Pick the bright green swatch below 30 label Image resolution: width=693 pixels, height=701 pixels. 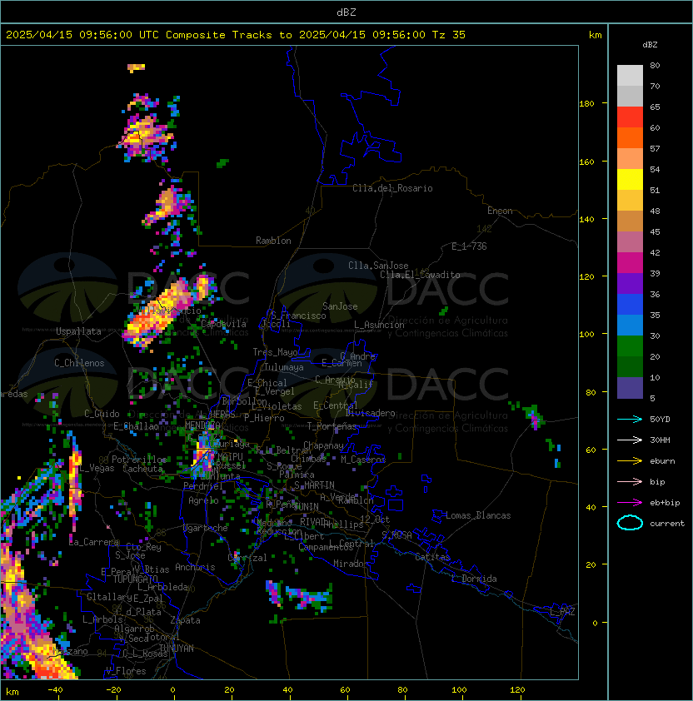(x=630, y=346)
